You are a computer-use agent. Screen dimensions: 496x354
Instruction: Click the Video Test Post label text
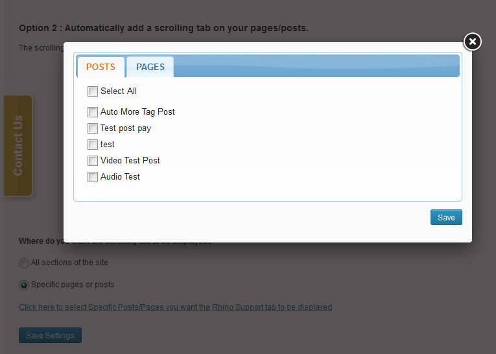coord(130,160)
